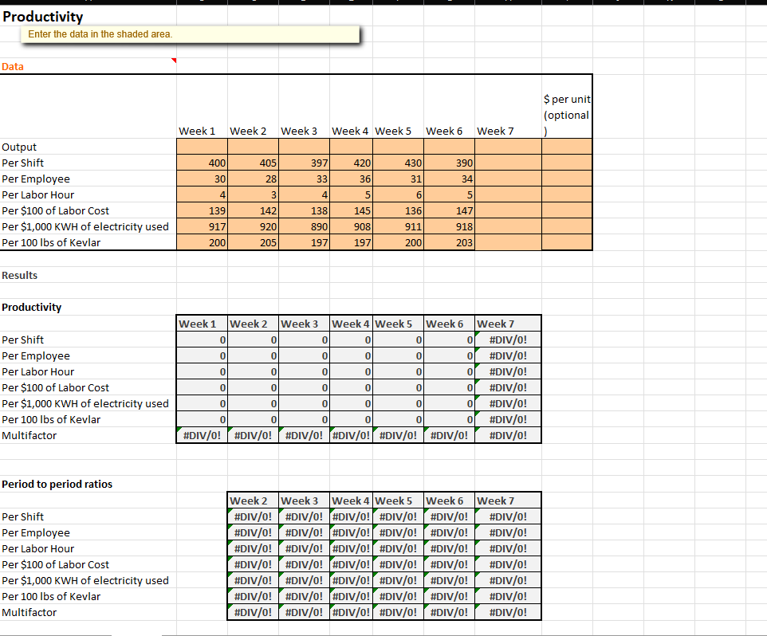Select the Per Shift DIV/0 ratio for Week 2

pos(252,516)
